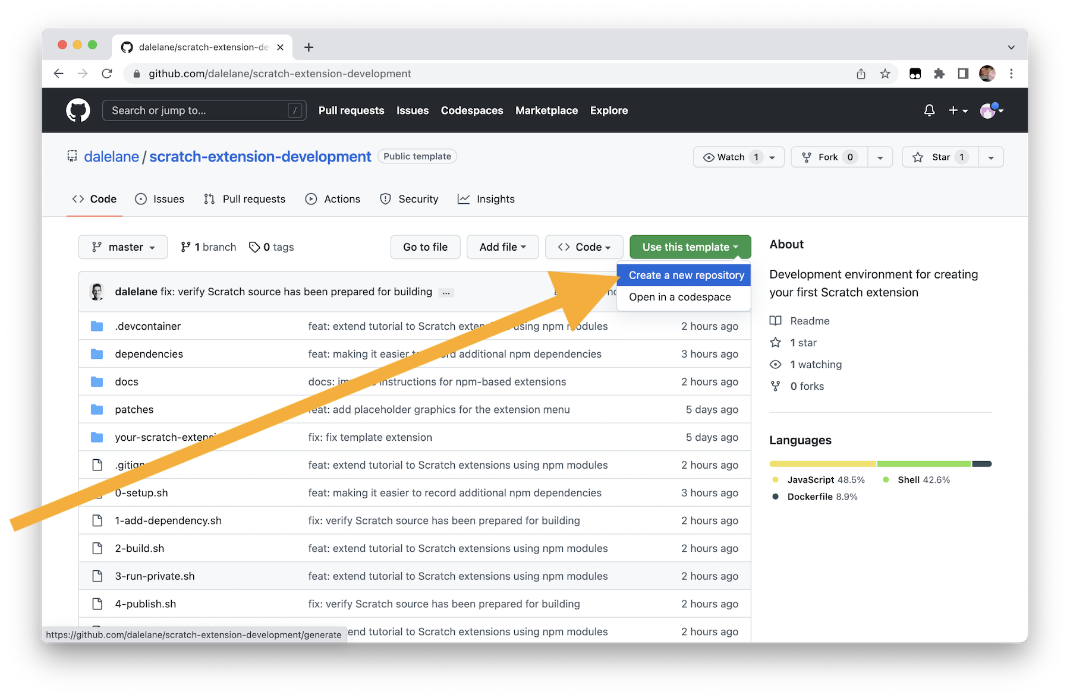Screen dimensions: 1070x698
Task: Bookmark this page with star icon
Action: coord(885,74)
